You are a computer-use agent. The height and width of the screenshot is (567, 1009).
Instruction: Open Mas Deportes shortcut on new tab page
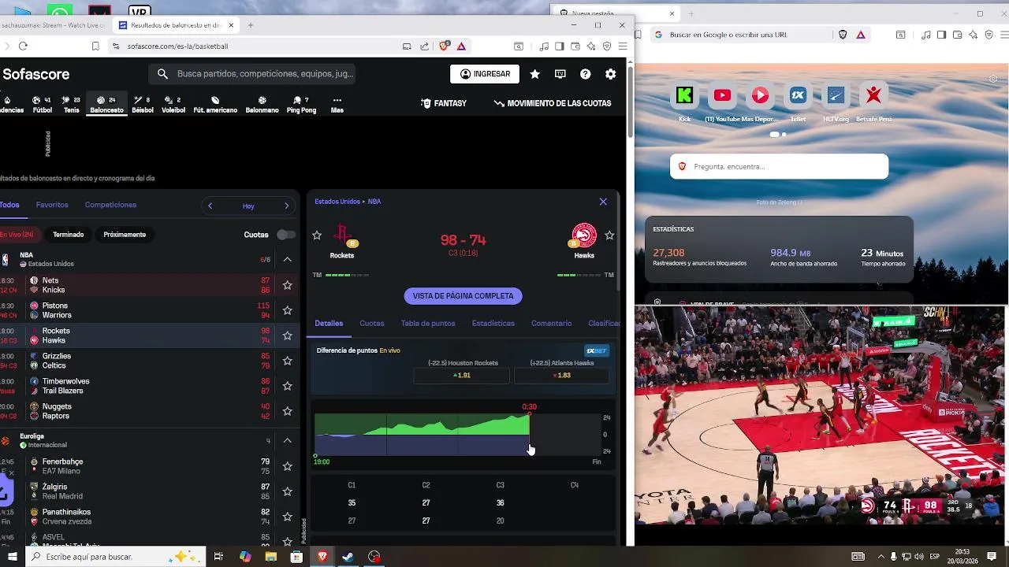tap(760, 95)
